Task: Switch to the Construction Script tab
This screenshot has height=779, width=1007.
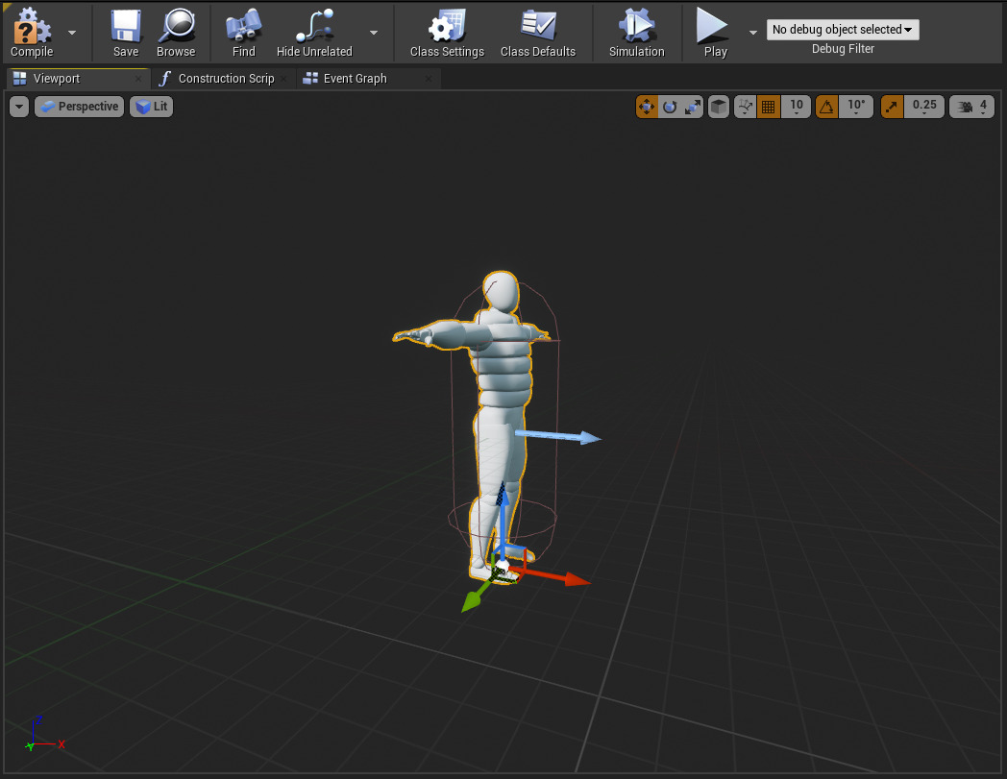Action: (x=226, y=79)
